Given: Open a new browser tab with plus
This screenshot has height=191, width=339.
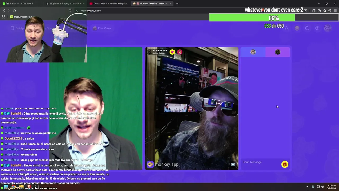Looking at the screenshot, I should tap(177, 3).
